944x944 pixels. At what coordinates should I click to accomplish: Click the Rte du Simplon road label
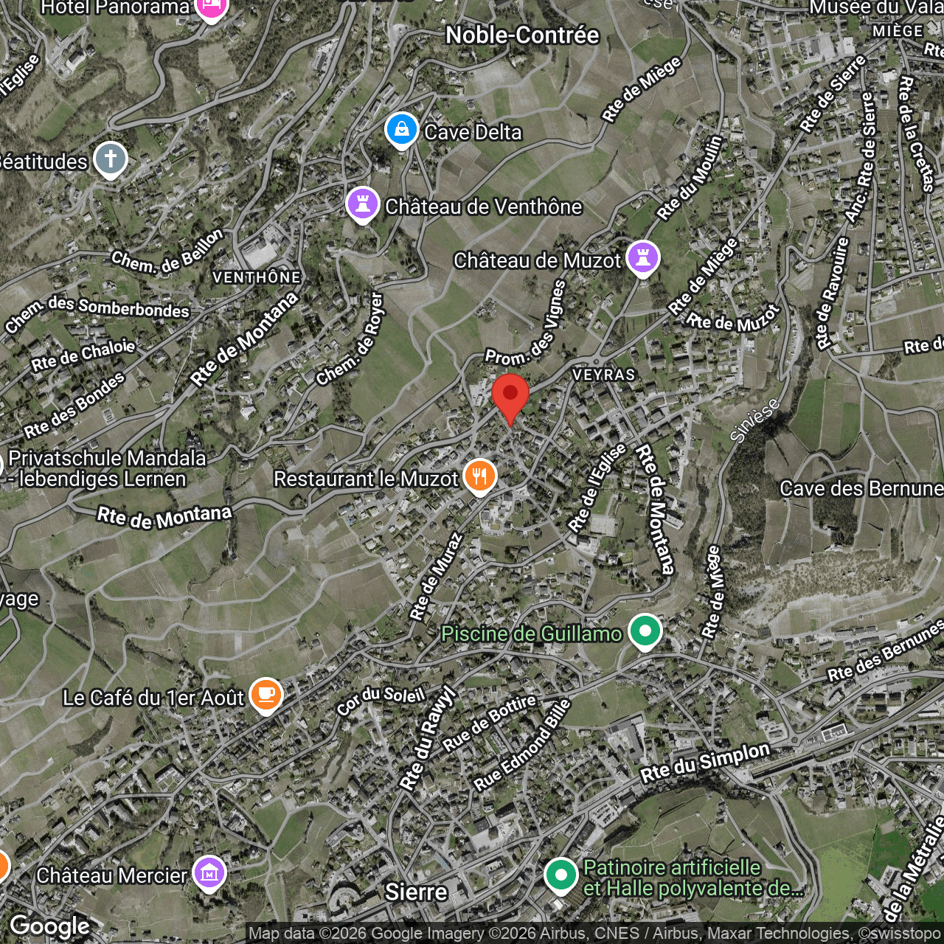(x=705, y=763)
